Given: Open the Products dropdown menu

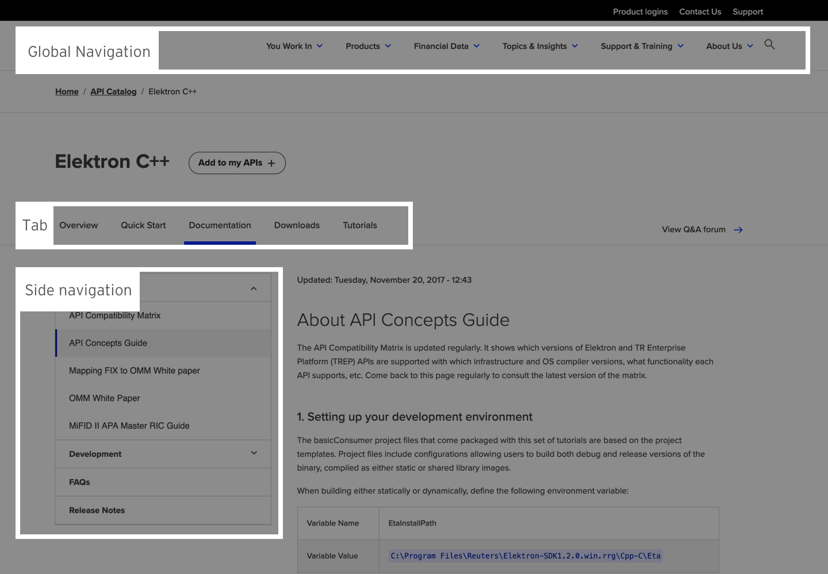Looking at the screenshot, I should click(368, 46).
